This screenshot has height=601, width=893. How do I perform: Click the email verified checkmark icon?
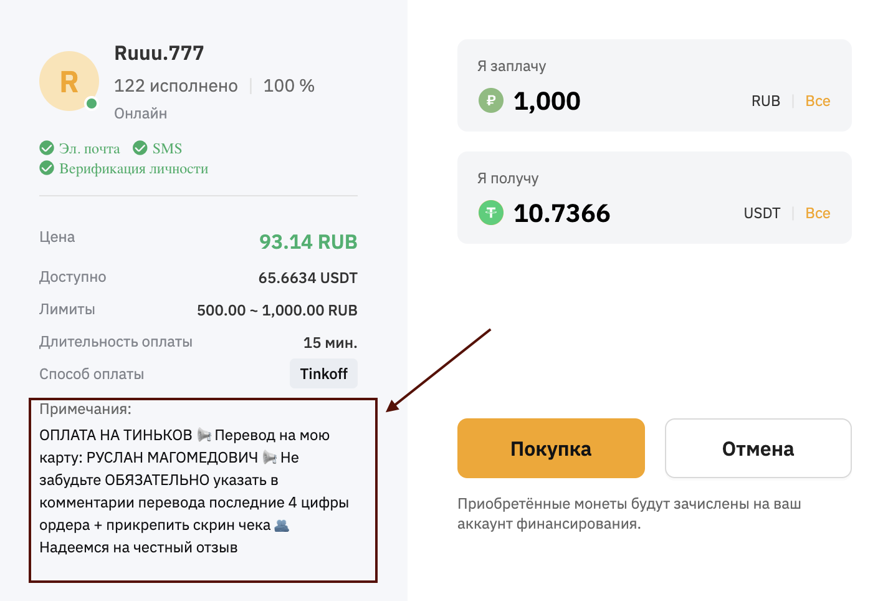click(x=47, y=148)
